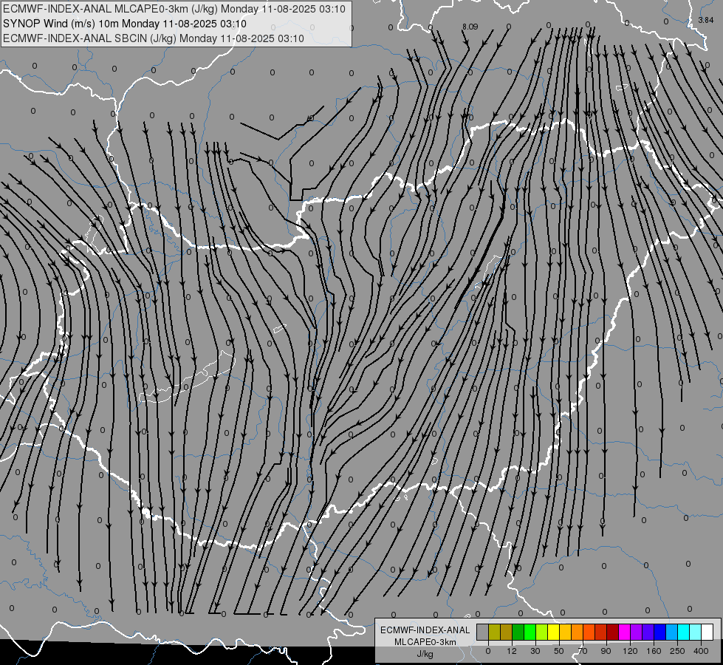Click the legend scale value 90

(606, 651)
